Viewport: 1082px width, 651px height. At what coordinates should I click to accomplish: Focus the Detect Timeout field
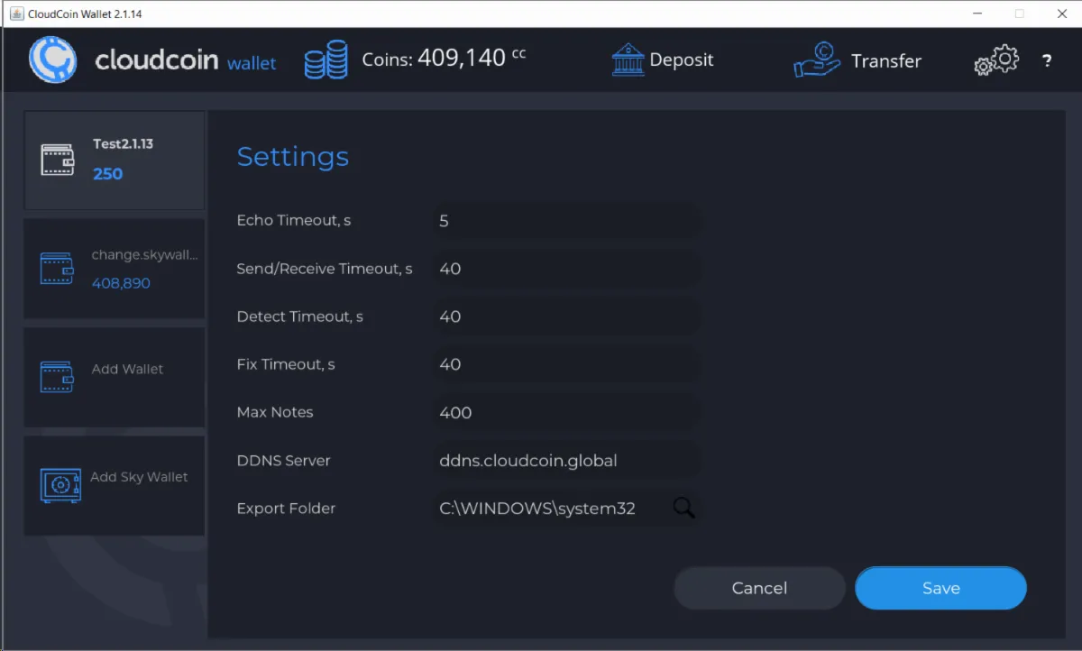point(566,316)
